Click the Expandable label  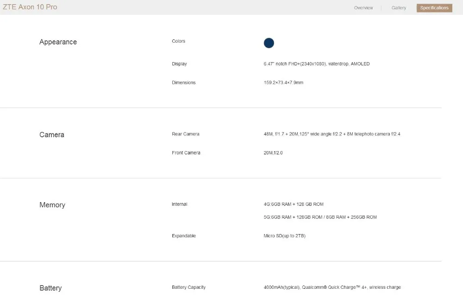[184, 236]
